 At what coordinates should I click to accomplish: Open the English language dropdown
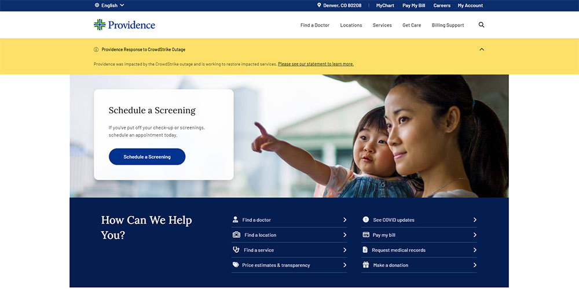point(109,5)
